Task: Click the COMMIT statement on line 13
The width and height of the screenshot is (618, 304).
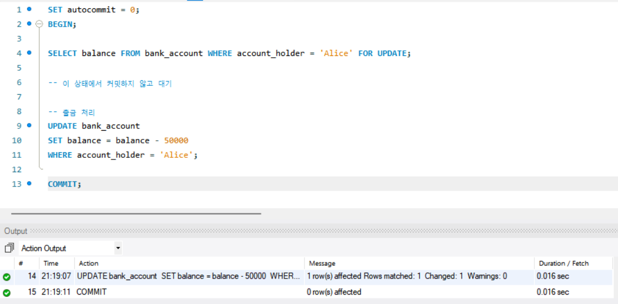Action: [64, 184]
